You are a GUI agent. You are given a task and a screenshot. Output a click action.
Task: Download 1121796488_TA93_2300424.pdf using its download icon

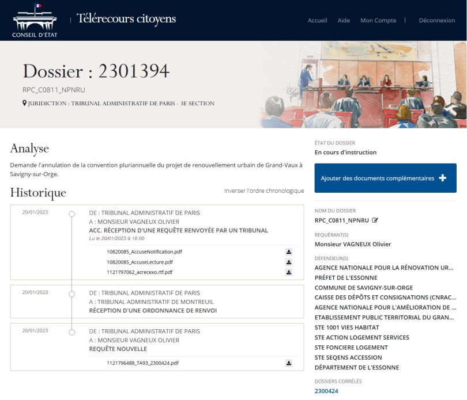[289, 363]
